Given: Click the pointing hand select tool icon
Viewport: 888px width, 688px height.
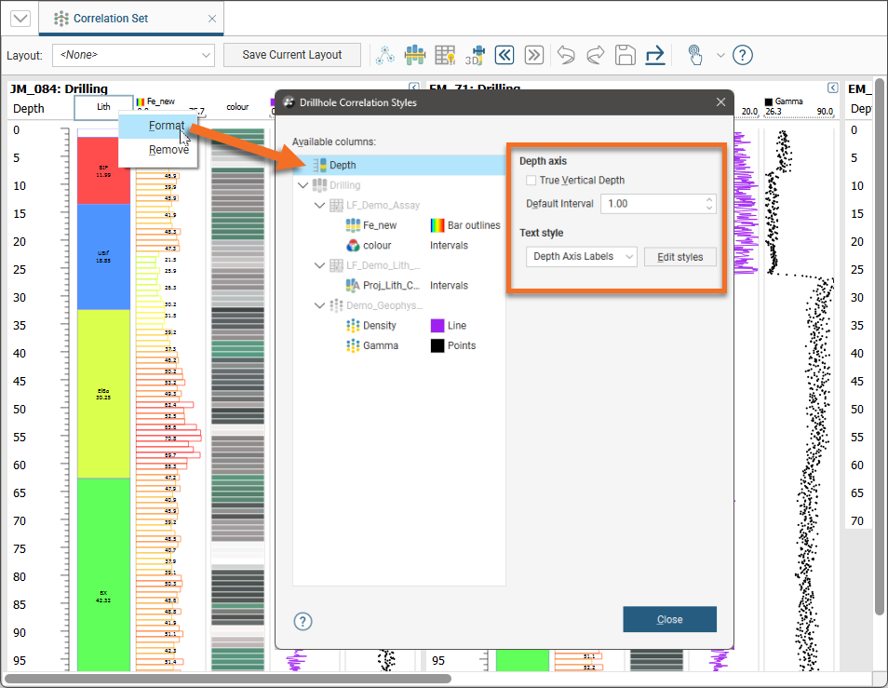Looking at the screenshot, I should click(x=695, y=55).
